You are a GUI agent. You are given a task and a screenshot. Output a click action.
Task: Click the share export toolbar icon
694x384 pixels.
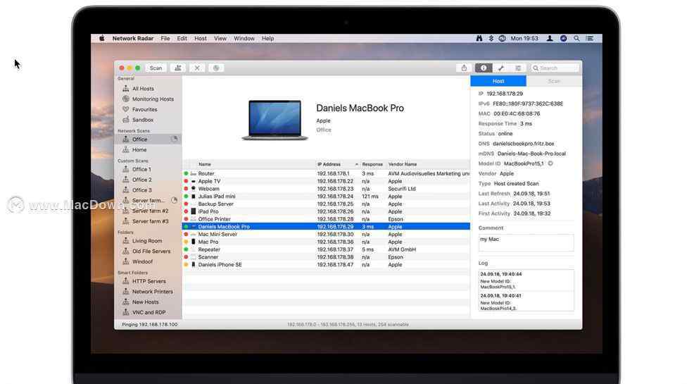click(x=464, y=68)
